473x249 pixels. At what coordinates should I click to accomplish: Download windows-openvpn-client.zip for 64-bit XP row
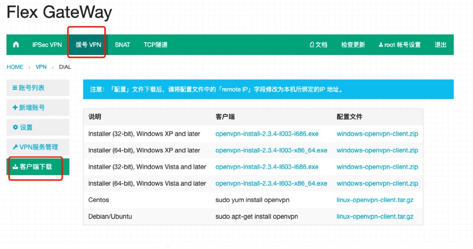[x=377, y=150]
